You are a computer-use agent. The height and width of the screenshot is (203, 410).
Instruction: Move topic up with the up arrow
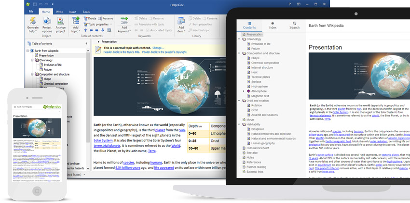[x=85, y=30]
